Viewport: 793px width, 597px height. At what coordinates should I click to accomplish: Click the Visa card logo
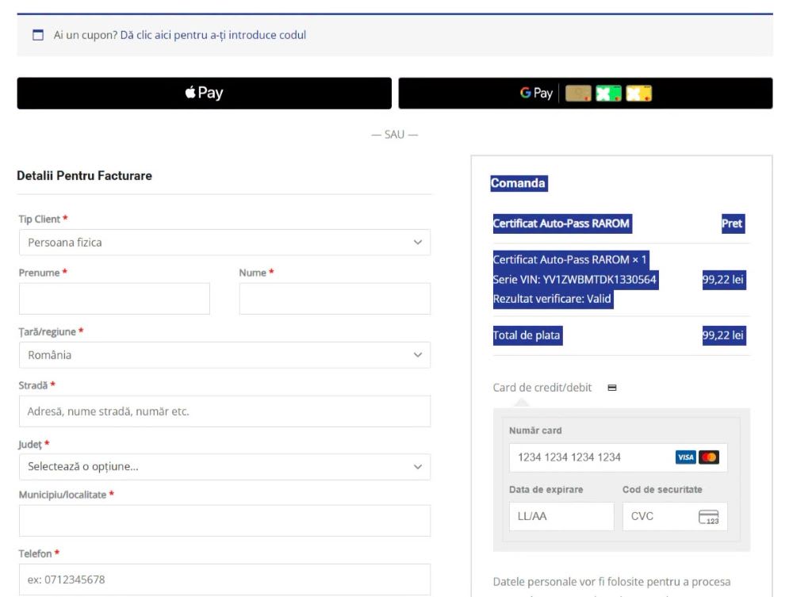686,457
